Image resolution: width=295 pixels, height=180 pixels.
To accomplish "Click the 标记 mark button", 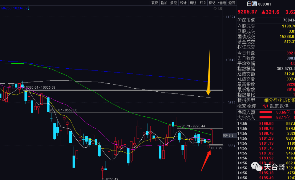I will click(x=212, y=3).
